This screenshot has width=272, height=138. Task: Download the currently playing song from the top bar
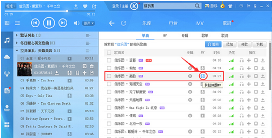[75, 6]
